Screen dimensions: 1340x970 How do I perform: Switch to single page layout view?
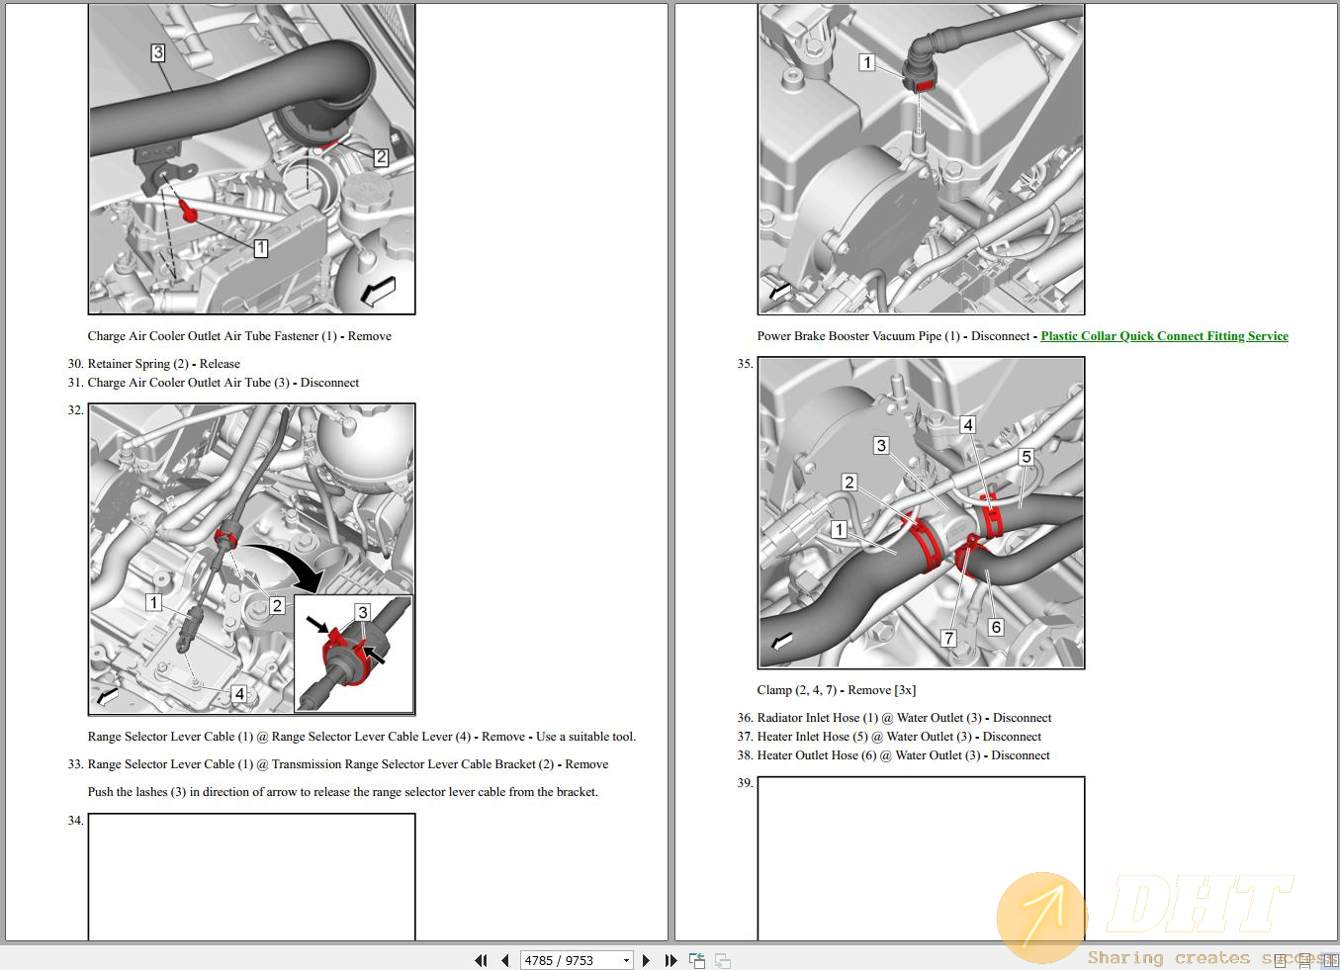(1282, 960)
